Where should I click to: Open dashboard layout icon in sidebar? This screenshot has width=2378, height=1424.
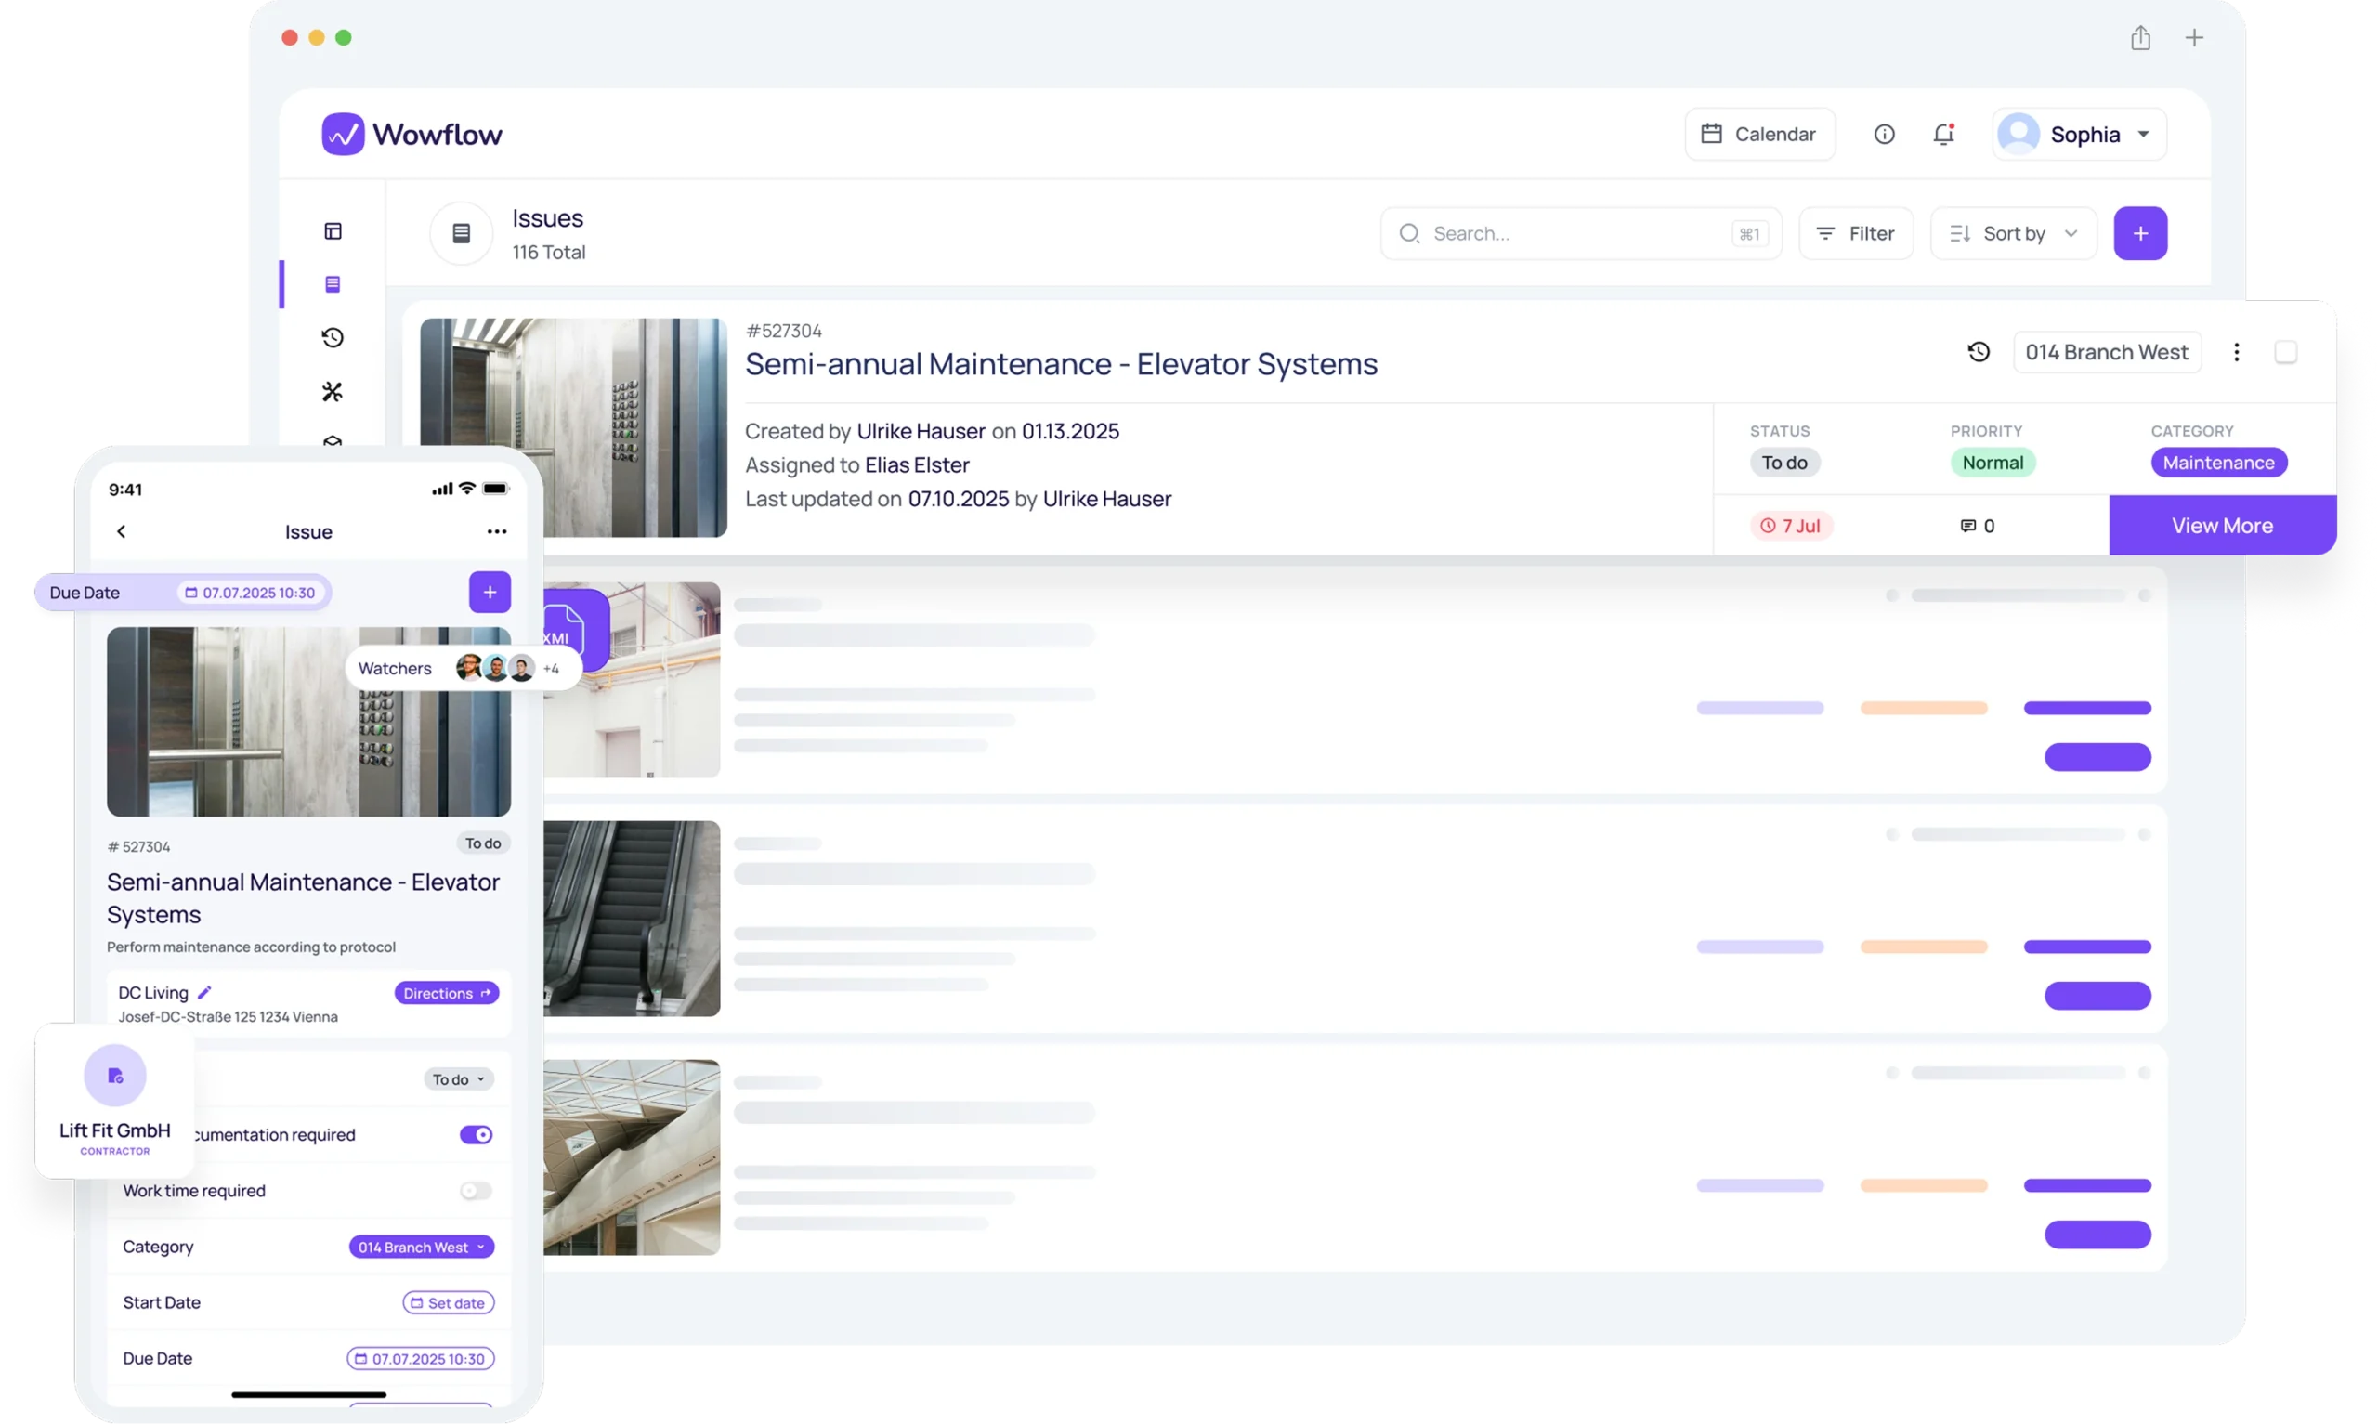point(333,231)
